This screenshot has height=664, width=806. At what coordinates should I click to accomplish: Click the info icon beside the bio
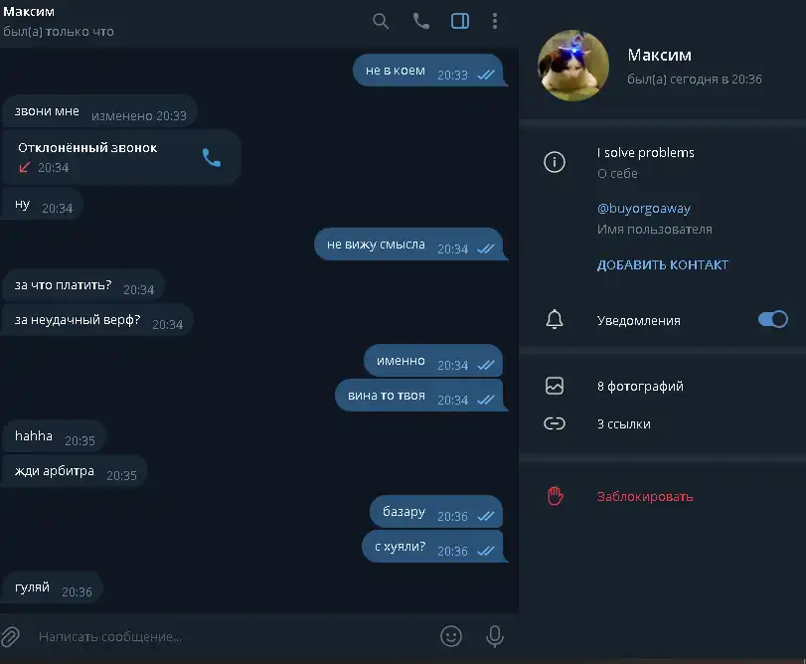pyautogui.click(x=555, y=162)
